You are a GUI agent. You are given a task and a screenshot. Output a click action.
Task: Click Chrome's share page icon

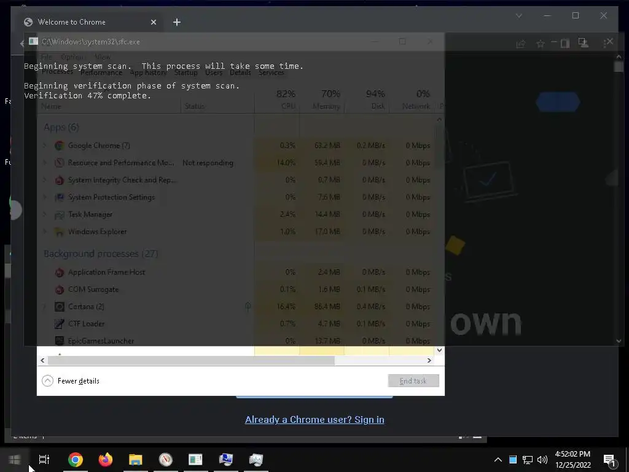click(x=521, y=44)
